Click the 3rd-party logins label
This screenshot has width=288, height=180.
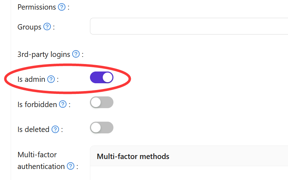click(x=44, y=54)
